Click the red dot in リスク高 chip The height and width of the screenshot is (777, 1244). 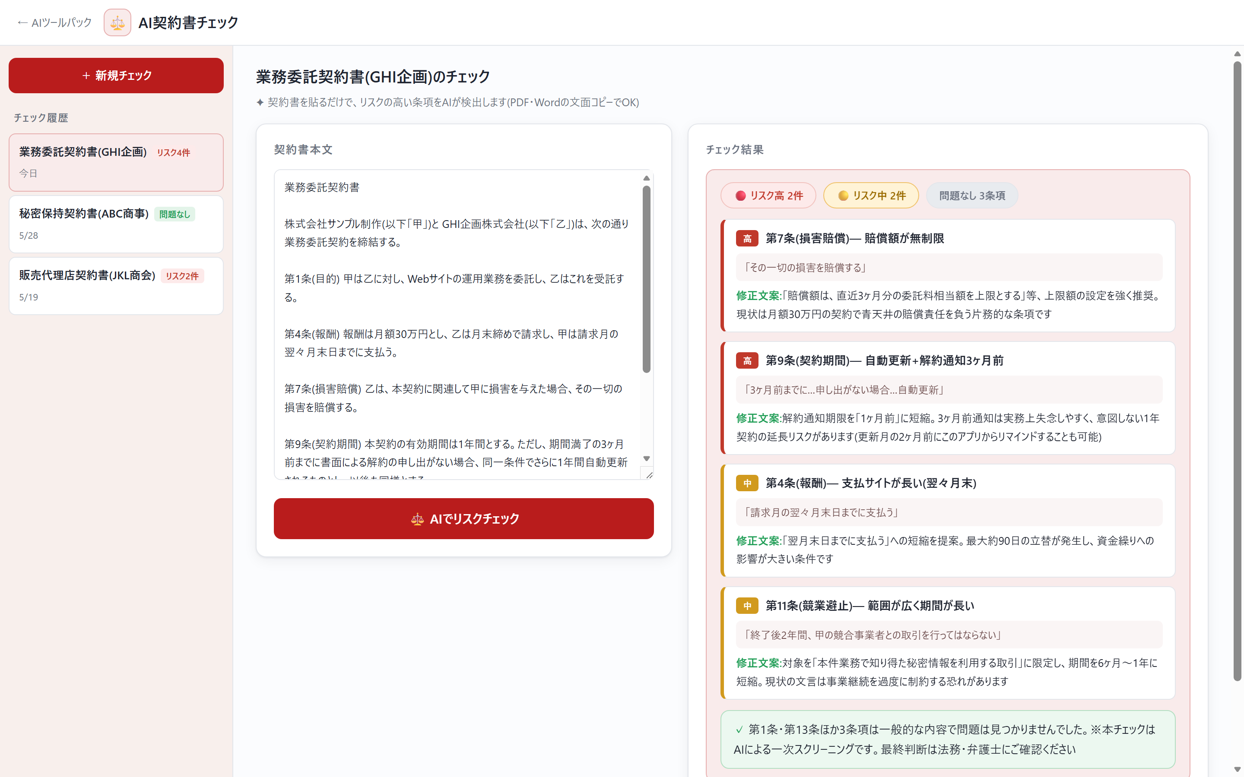pos(741,196)
